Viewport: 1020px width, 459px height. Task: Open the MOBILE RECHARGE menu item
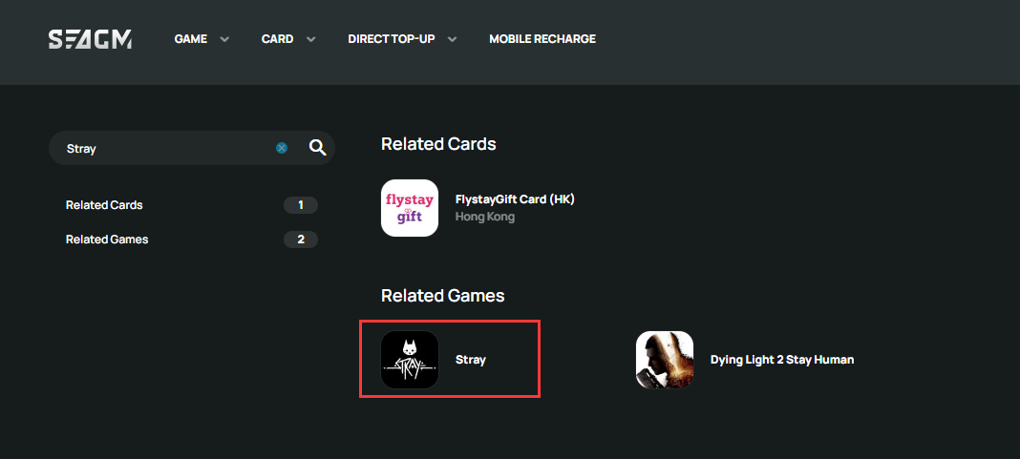click(542, 39)
